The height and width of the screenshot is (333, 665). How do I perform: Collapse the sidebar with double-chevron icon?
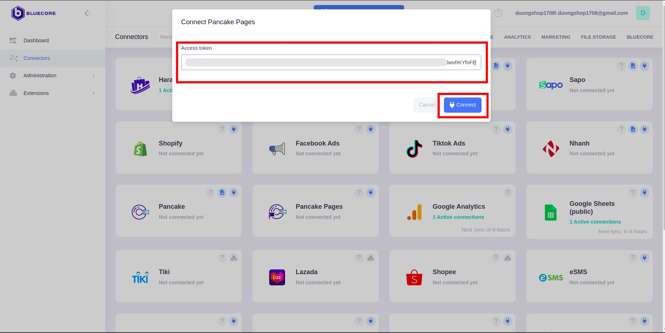[x=88, y=13]
